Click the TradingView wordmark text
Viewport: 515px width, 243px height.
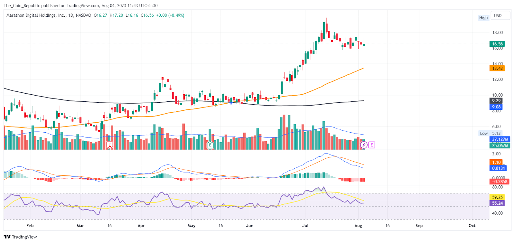(24, 237)
